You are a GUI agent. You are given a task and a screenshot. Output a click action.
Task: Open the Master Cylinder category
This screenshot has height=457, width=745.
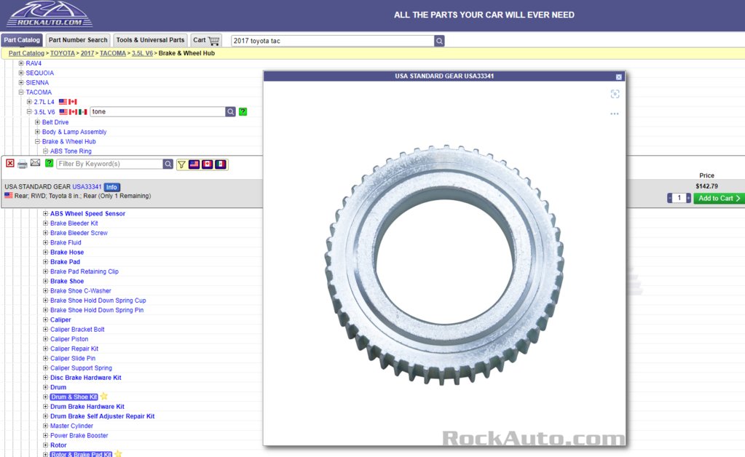tap(72, 426)
